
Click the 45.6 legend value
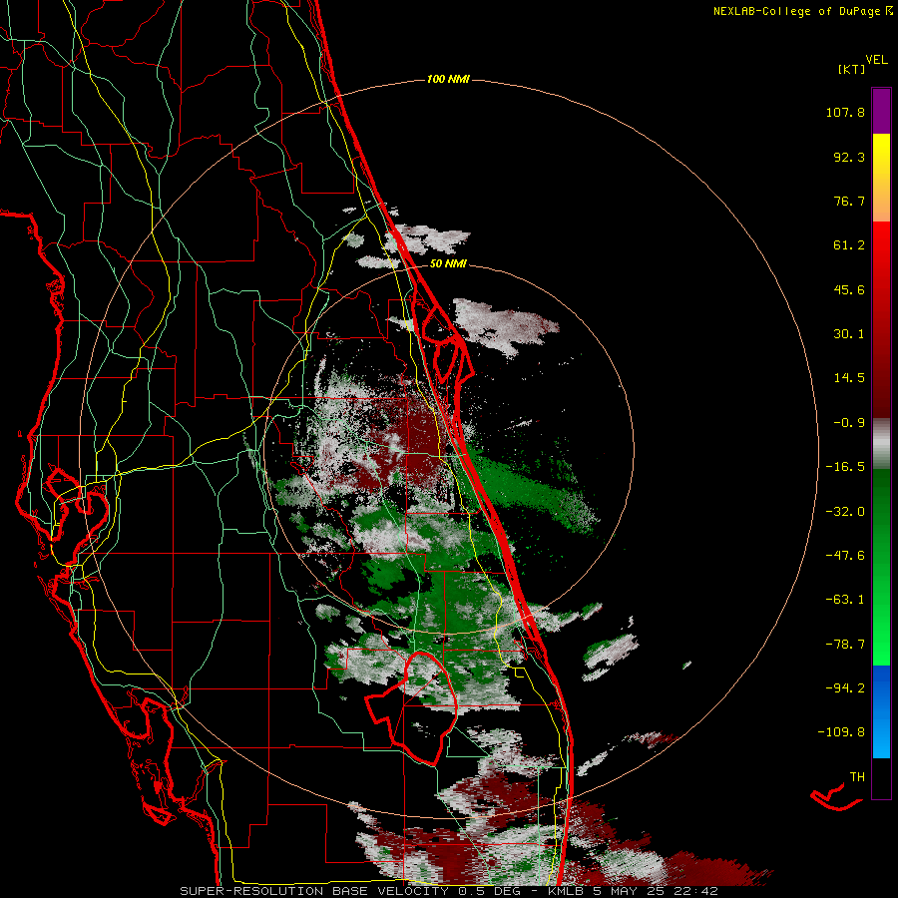tap(849, 289)
